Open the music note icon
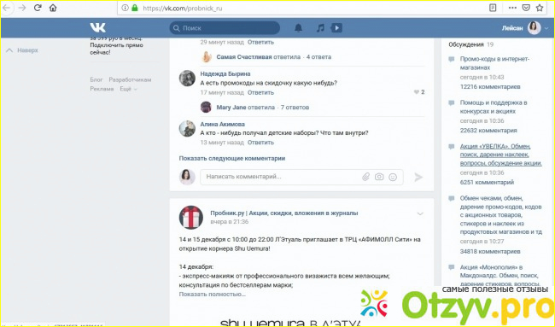The width and height of the screenshot is (555, 327). pyautogui.click(x=320, y=28)
